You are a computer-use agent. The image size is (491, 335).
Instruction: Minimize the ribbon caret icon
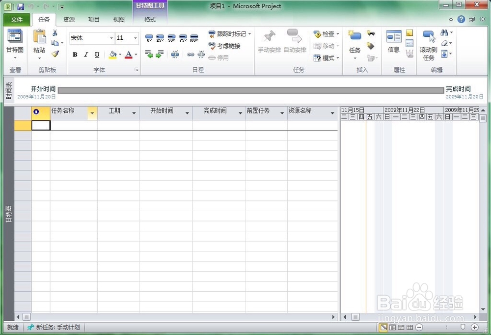pos(451,20)
